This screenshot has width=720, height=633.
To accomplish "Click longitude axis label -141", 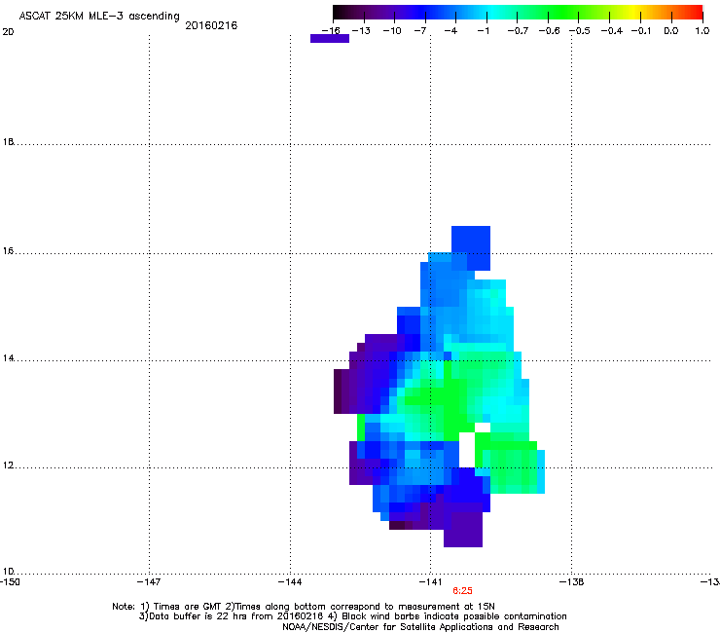I will tap(430, 582).
